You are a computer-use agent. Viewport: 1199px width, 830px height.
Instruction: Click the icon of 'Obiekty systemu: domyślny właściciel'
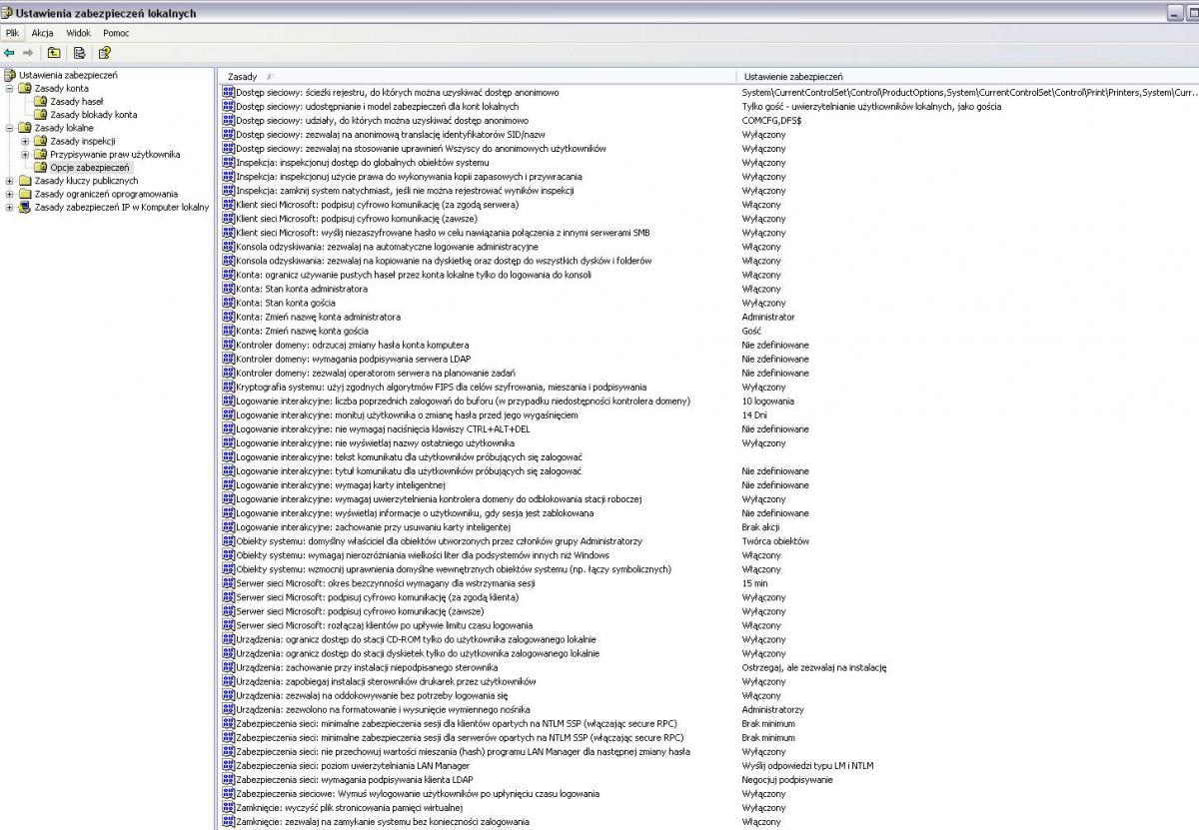(x=228, y=541)
